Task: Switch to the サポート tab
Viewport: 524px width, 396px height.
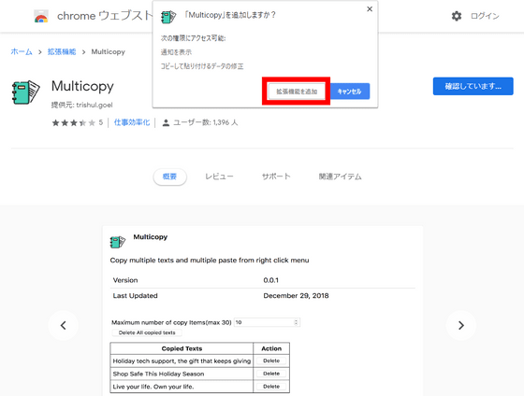Action: [276, 177]
